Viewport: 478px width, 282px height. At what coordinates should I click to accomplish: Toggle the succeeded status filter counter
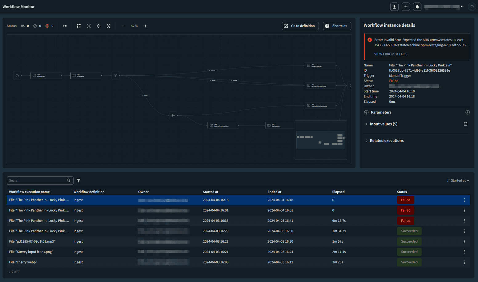tap(37, 26)
